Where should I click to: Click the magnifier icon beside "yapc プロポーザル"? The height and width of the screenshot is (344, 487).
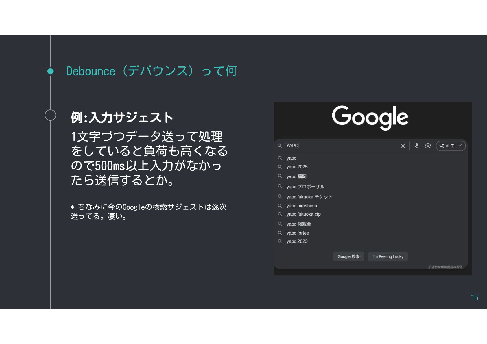(280, 186)
